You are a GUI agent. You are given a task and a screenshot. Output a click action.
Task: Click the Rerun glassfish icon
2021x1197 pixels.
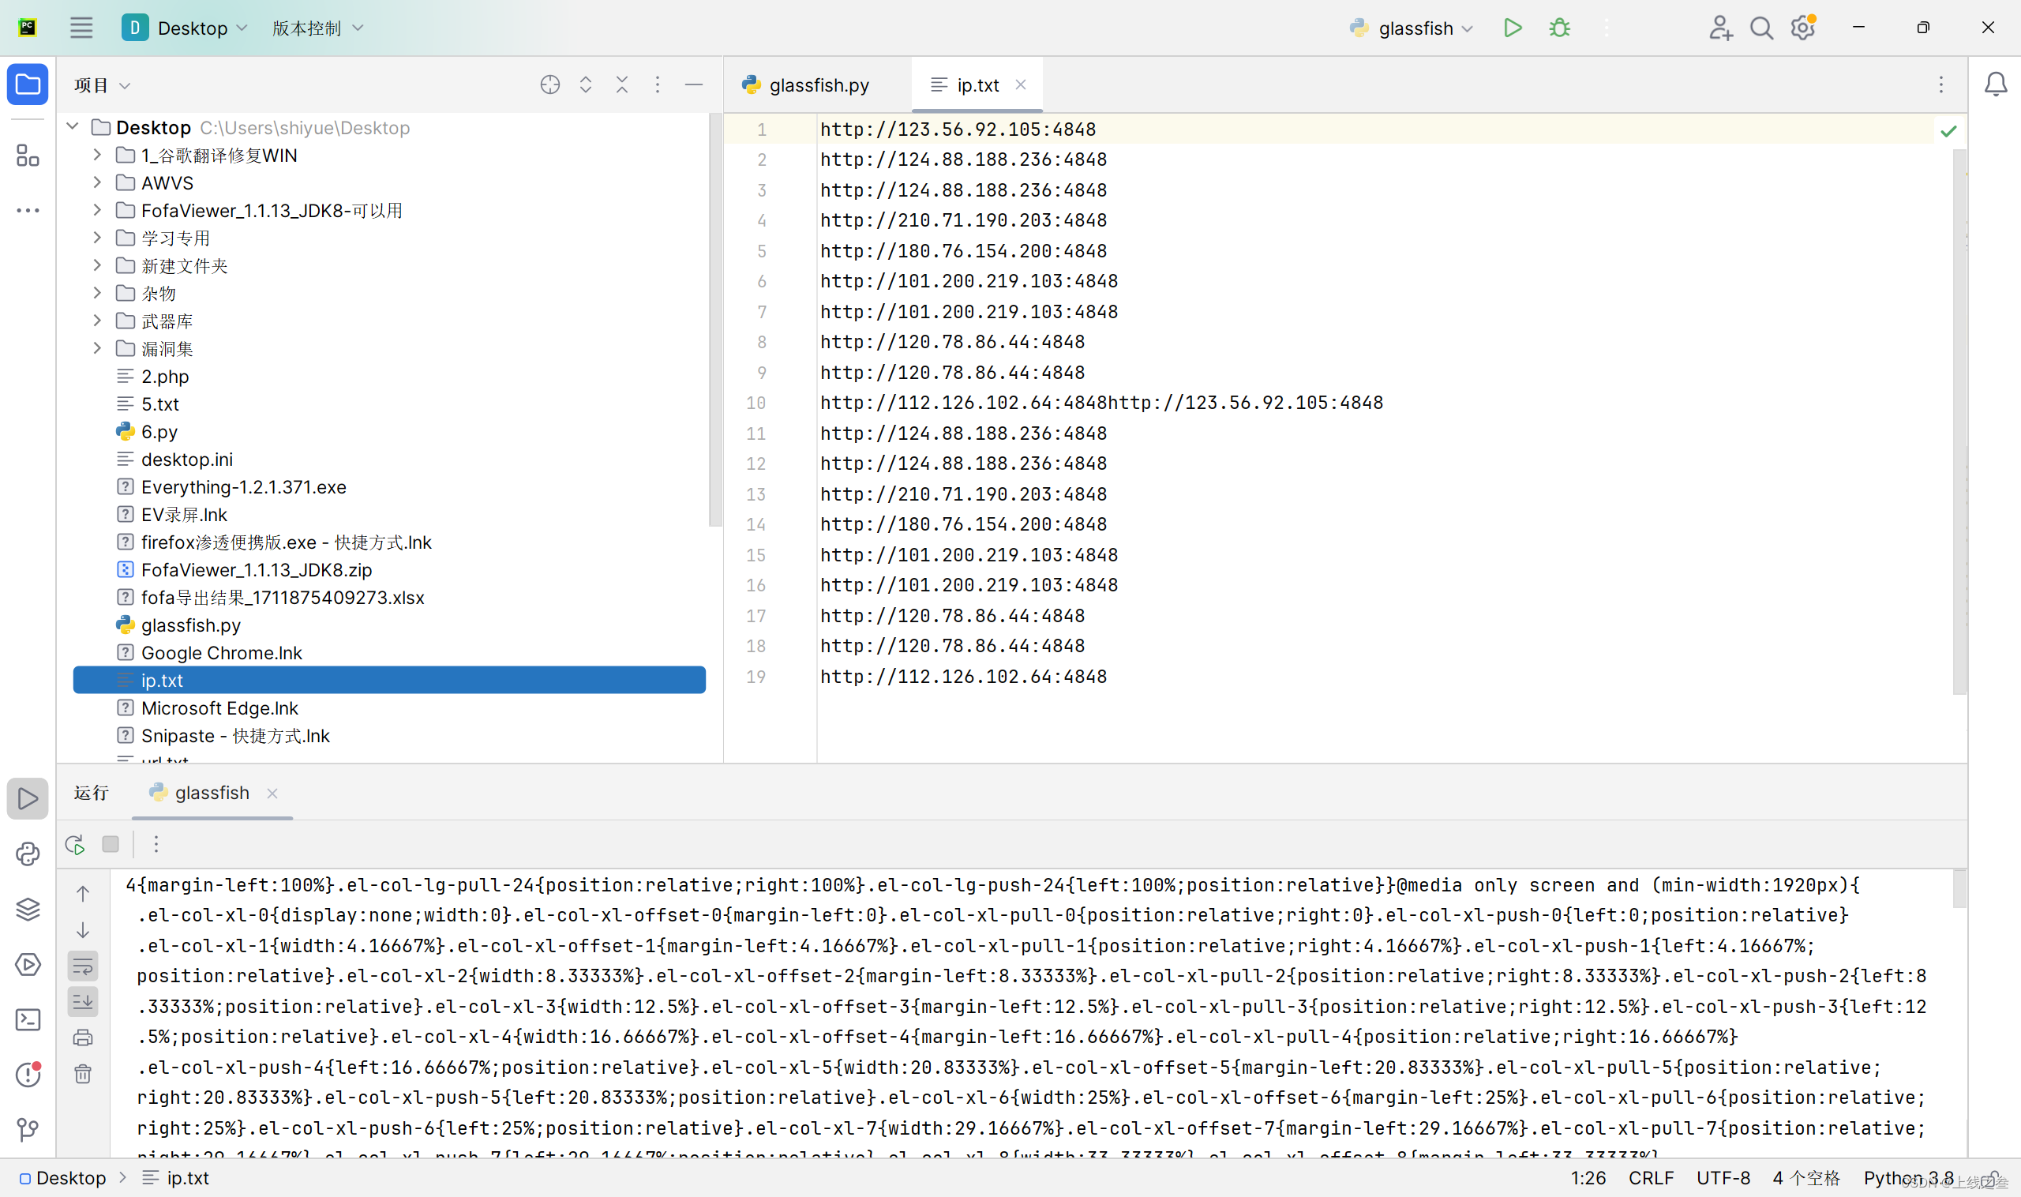75,845
